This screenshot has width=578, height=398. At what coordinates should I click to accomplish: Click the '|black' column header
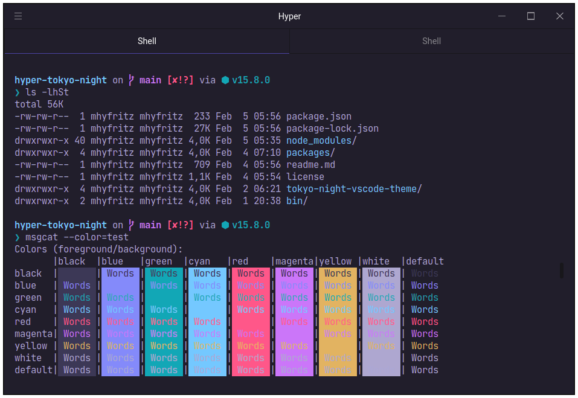(69, 262)
